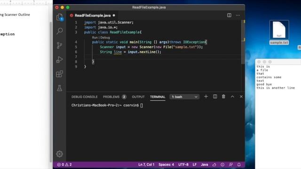
Task: Maximize terminal panel with up chevron
Action: 232,97
